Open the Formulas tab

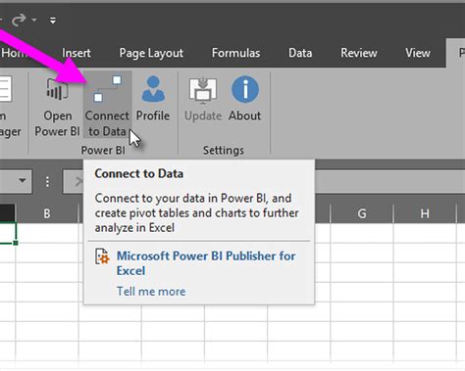tap(235, 53)
